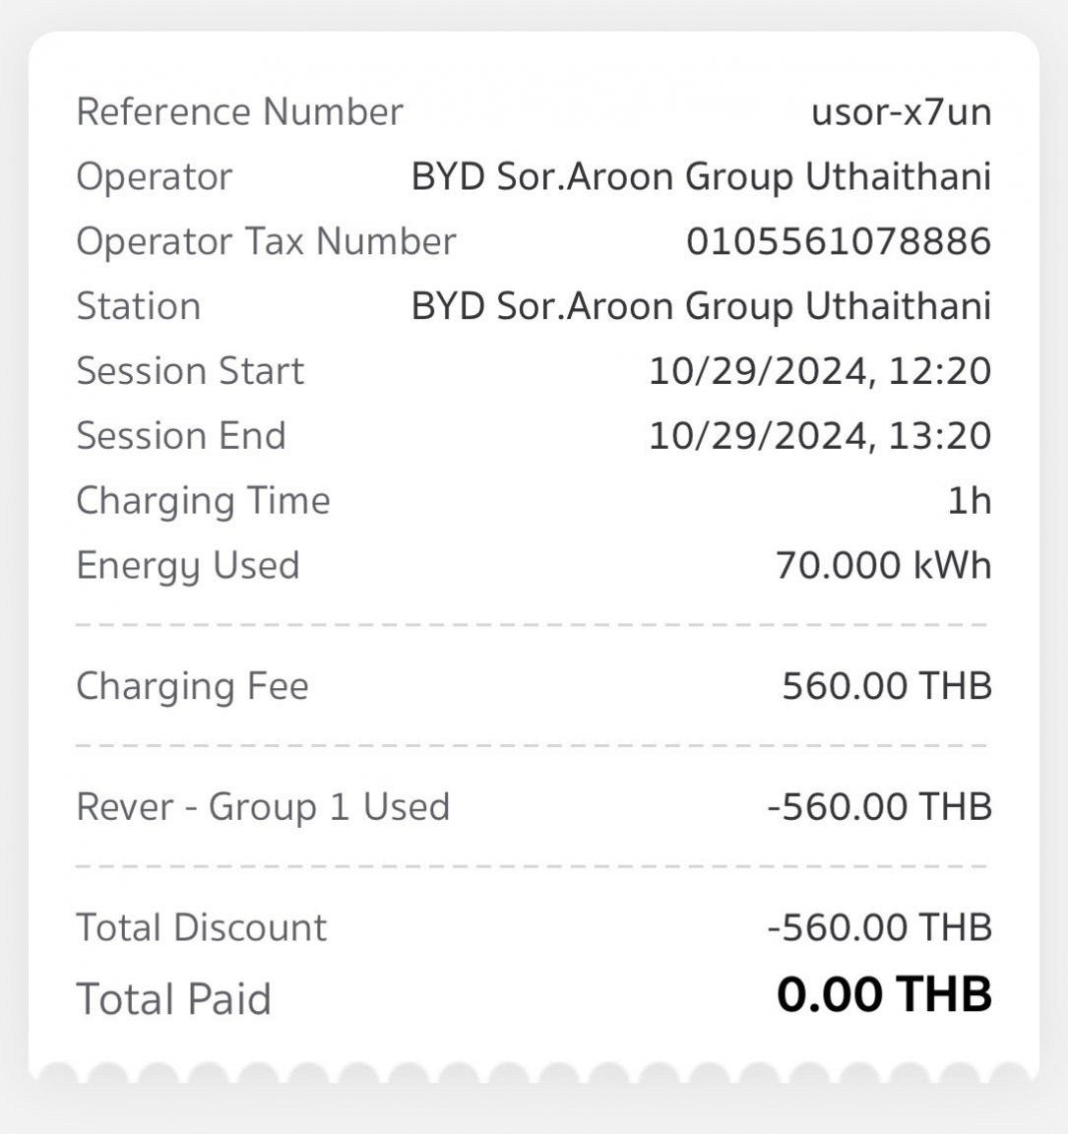Click the Energy Used label
This screenshot has height=1134, width=1068.
pyautogui.click(x=188, y=566)
